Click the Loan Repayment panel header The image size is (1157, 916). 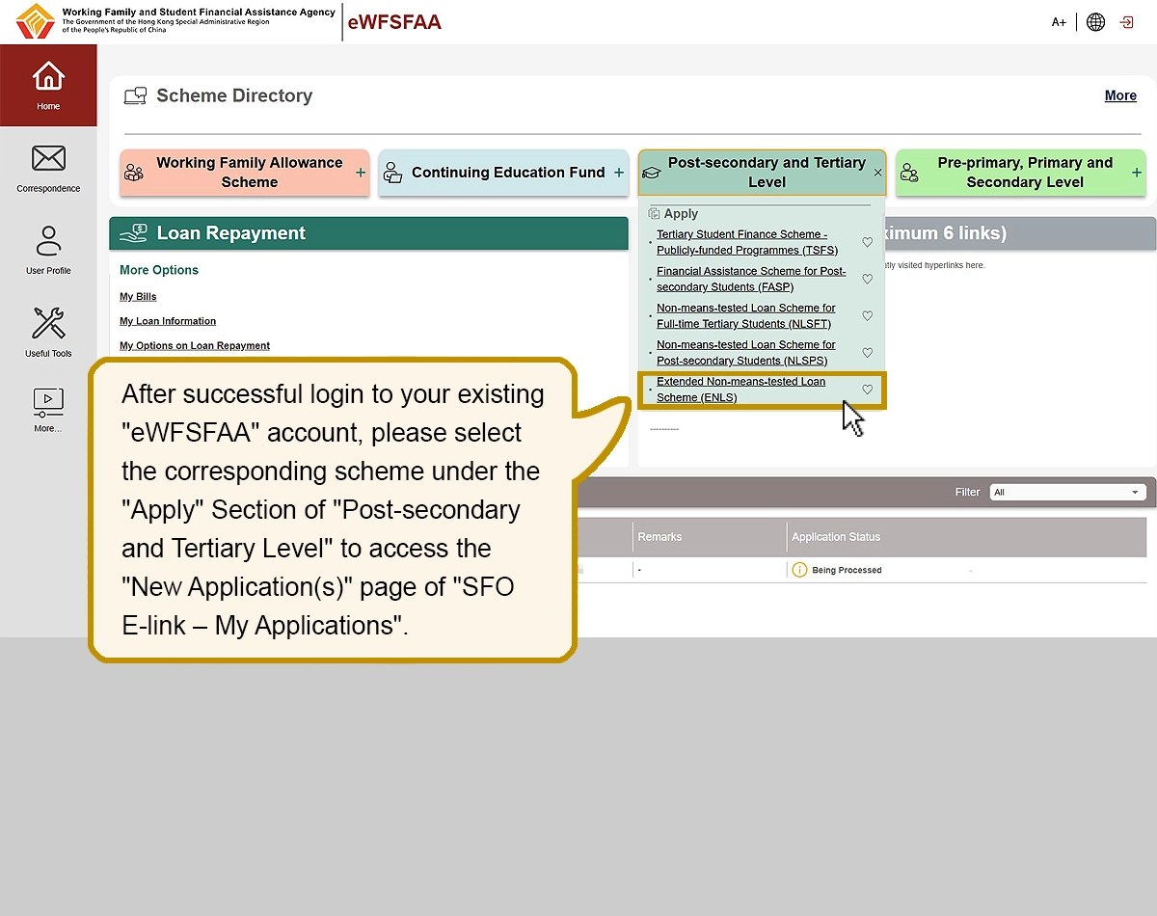pyautogui.click(x=368, y=233)
